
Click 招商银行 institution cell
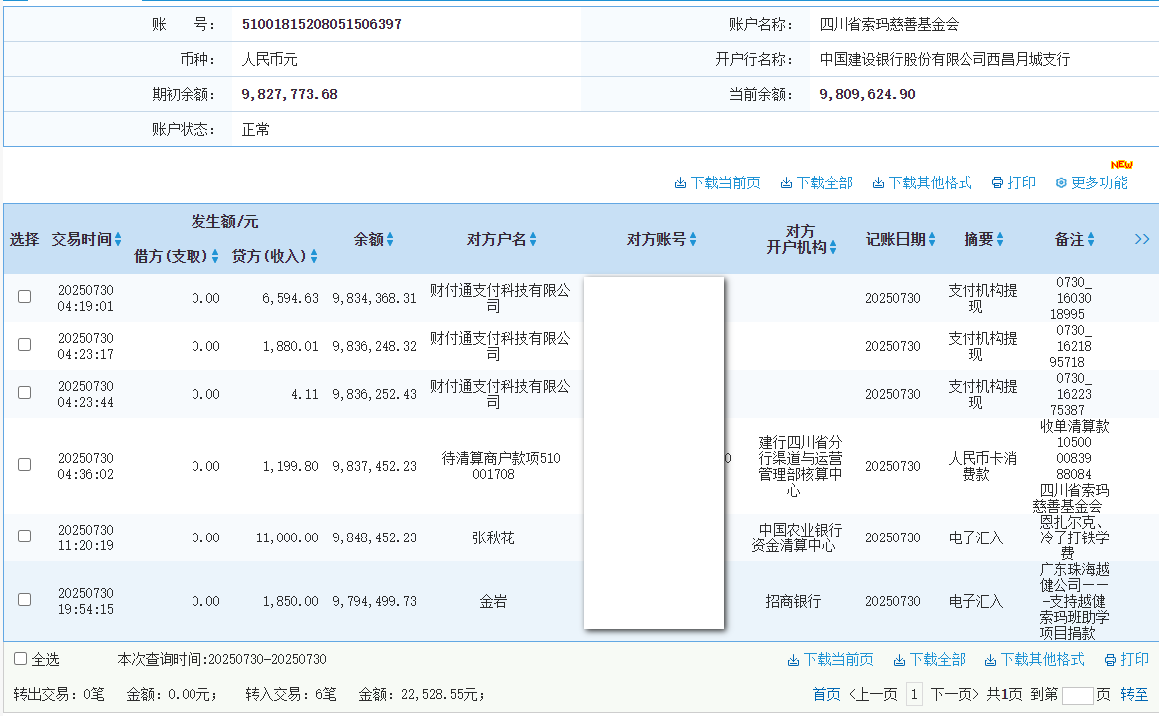[x=793, y=601]
